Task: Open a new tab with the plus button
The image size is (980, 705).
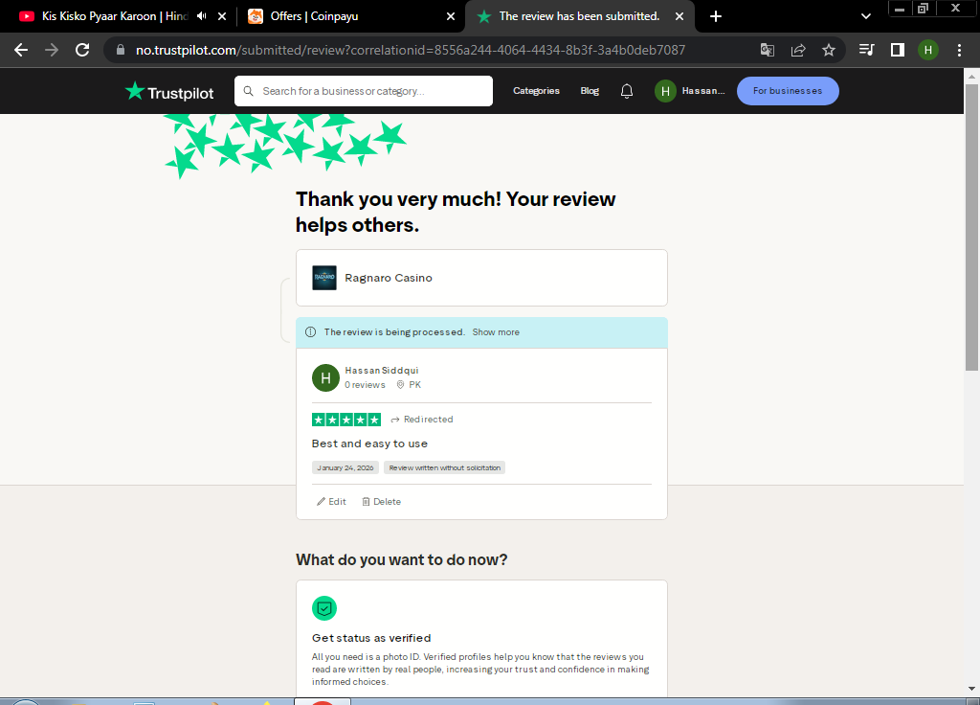Action: pyautogui.click(x=716, y=16)
